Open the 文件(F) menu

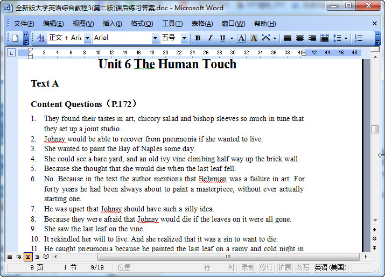click(x=24, y=24)
